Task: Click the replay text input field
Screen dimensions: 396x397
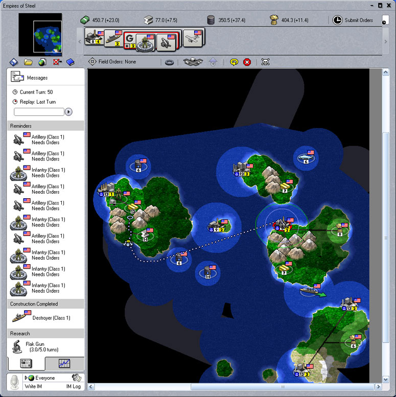Action: pos(39,112)
